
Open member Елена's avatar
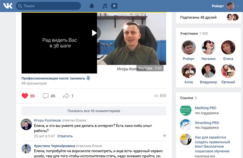tap(228, 47)
